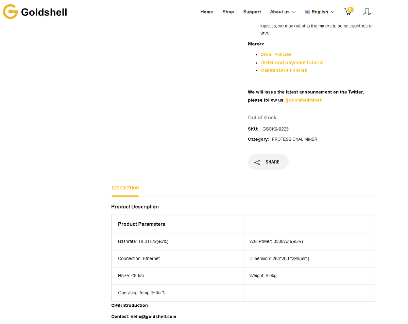
Task: Click the More>> text
Action: point(256,44)
